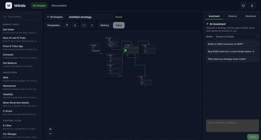
Task: Zoom in the canvas with plus icon
Action: coord(50,129)
